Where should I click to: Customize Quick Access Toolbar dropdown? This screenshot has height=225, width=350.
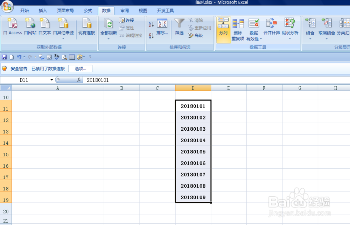point(90,57)
